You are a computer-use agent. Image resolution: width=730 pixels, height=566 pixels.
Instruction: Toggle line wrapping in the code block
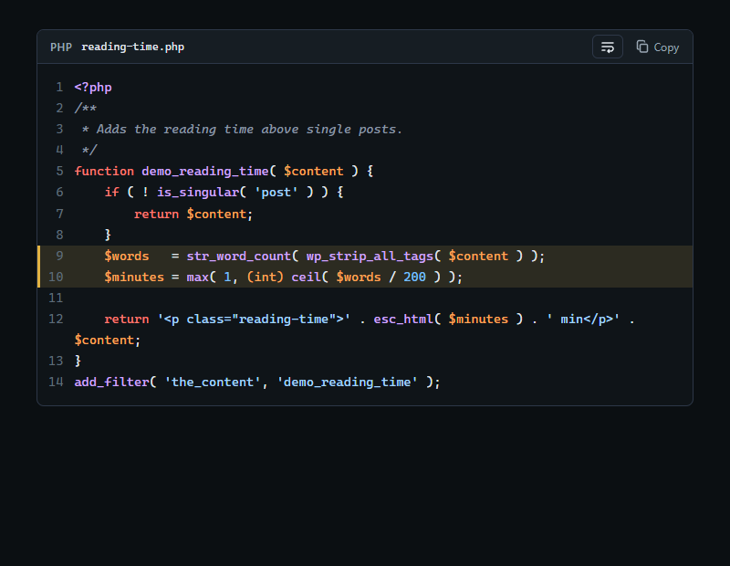(607, 47)
